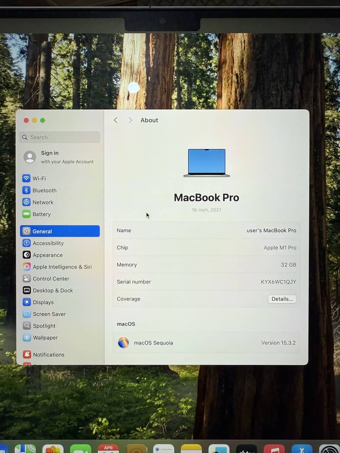The height and width of the screenshot is (453, 340).
Task: Click the Name row label
Action: [124, 231]
